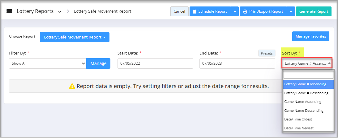Open the Print/Export Report dropdown arrow

[x=291, y=11]
